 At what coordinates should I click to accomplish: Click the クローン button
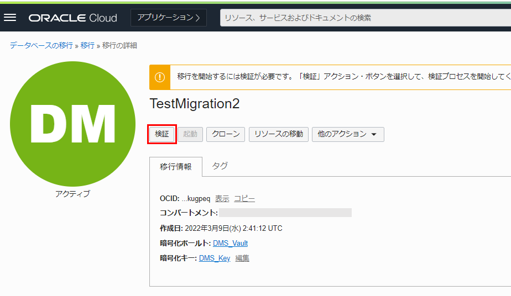point(226,134)
